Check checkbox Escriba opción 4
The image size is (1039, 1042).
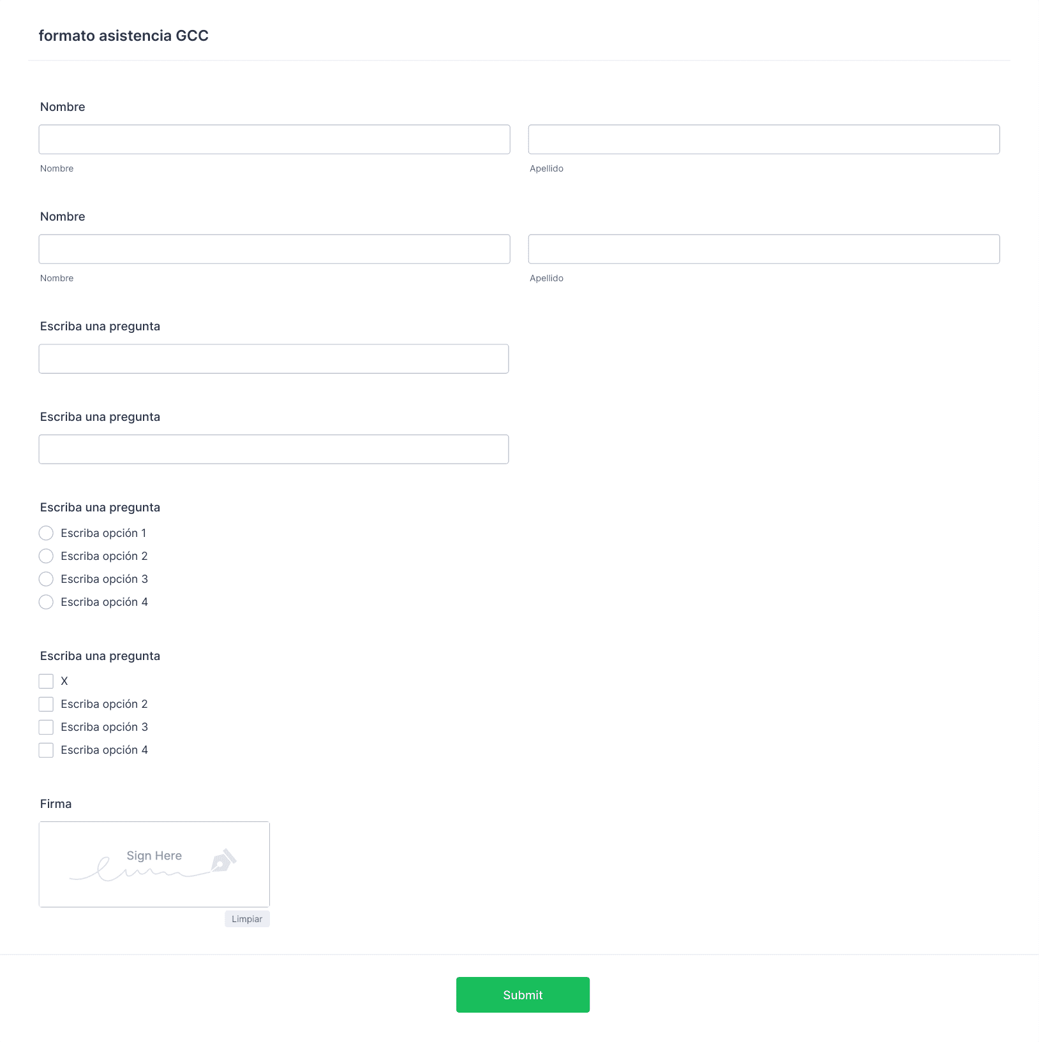pyautogui.click(x=46, y=750)
